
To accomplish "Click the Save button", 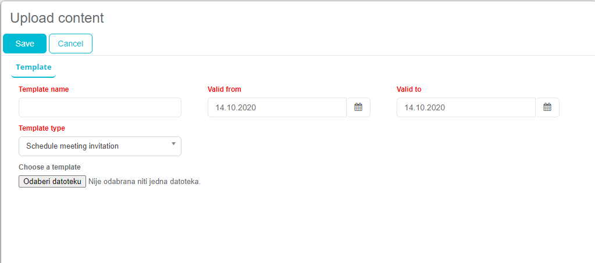I will (24, 44).
